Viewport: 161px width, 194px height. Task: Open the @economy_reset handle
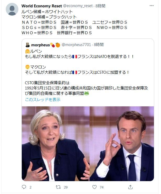coord(78,6)
